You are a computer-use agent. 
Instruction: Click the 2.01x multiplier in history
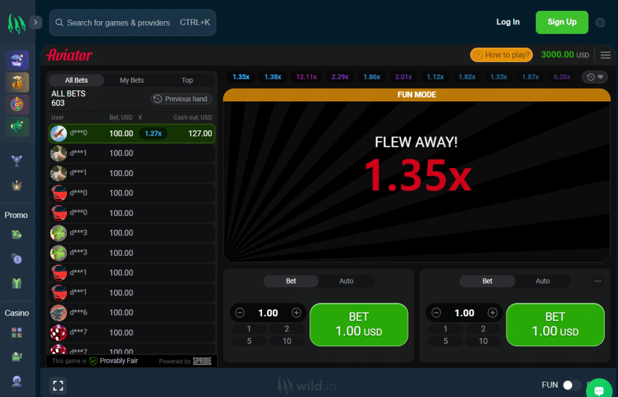pos(403,77)
